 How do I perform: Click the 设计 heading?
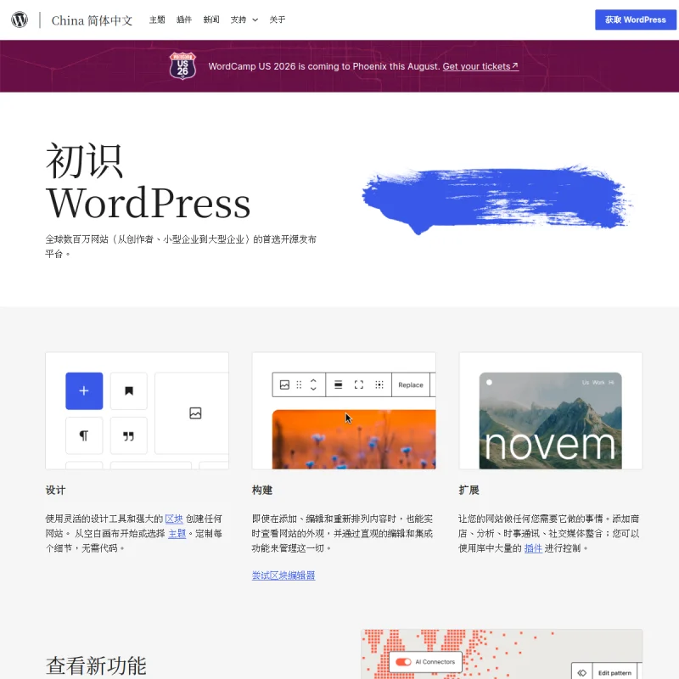[x=55, y=490]
